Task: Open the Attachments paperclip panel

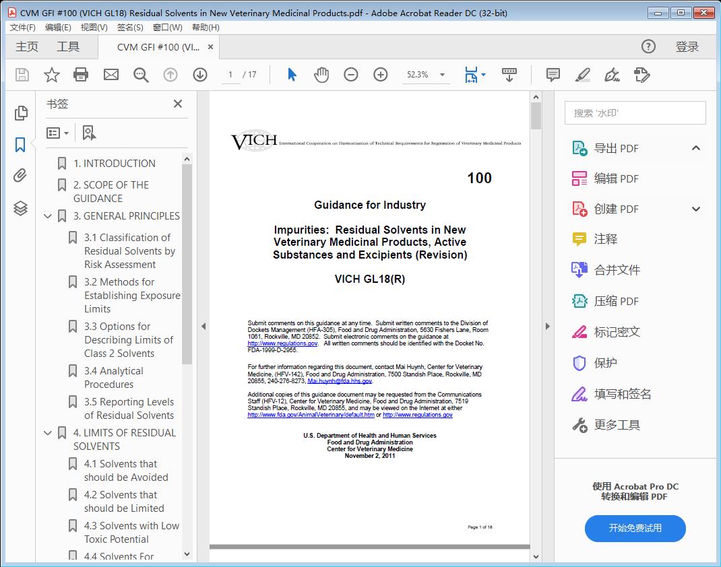Action: pyautogui.click(x=20, y=175)
